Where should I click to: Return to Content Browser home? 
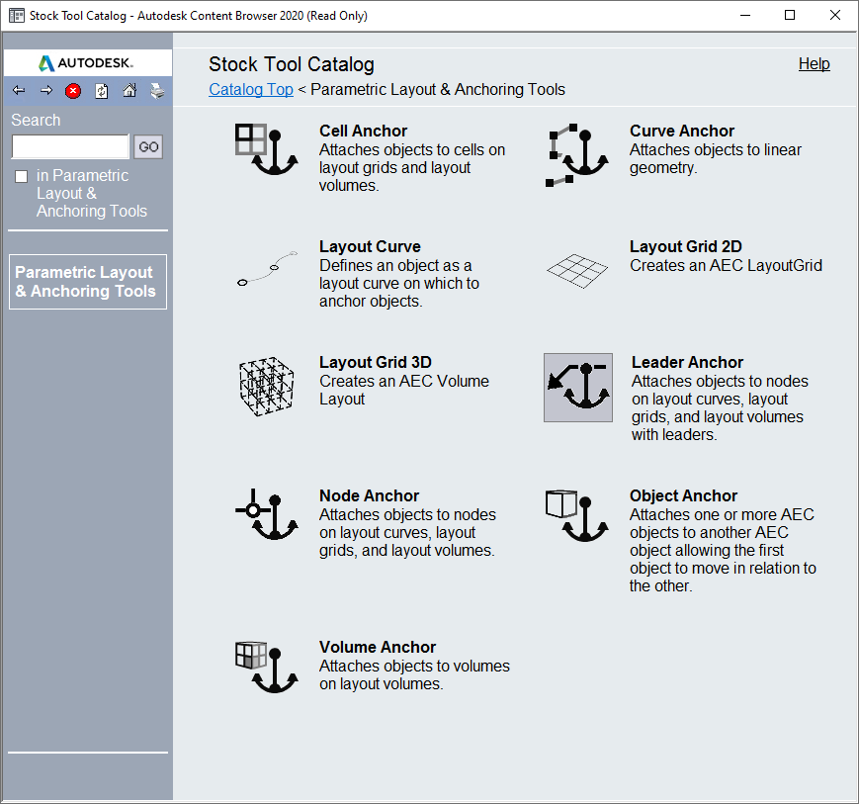point(129,90)
